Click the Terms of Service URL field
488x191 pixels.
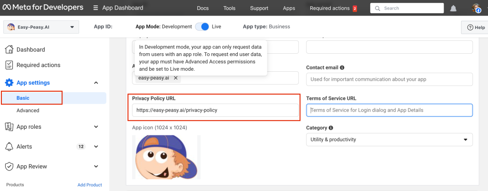pos(389,110)
